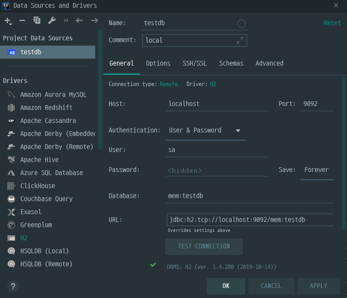Select HSQLDB (Remote) driver name
This screenshot has height=298, width=347.
[46, 264]
